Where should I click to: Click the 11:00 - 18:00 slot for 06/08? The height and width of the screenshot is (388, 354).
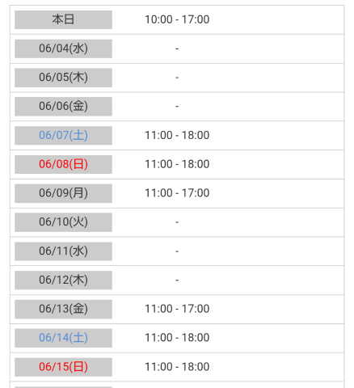tap(177, 164)
